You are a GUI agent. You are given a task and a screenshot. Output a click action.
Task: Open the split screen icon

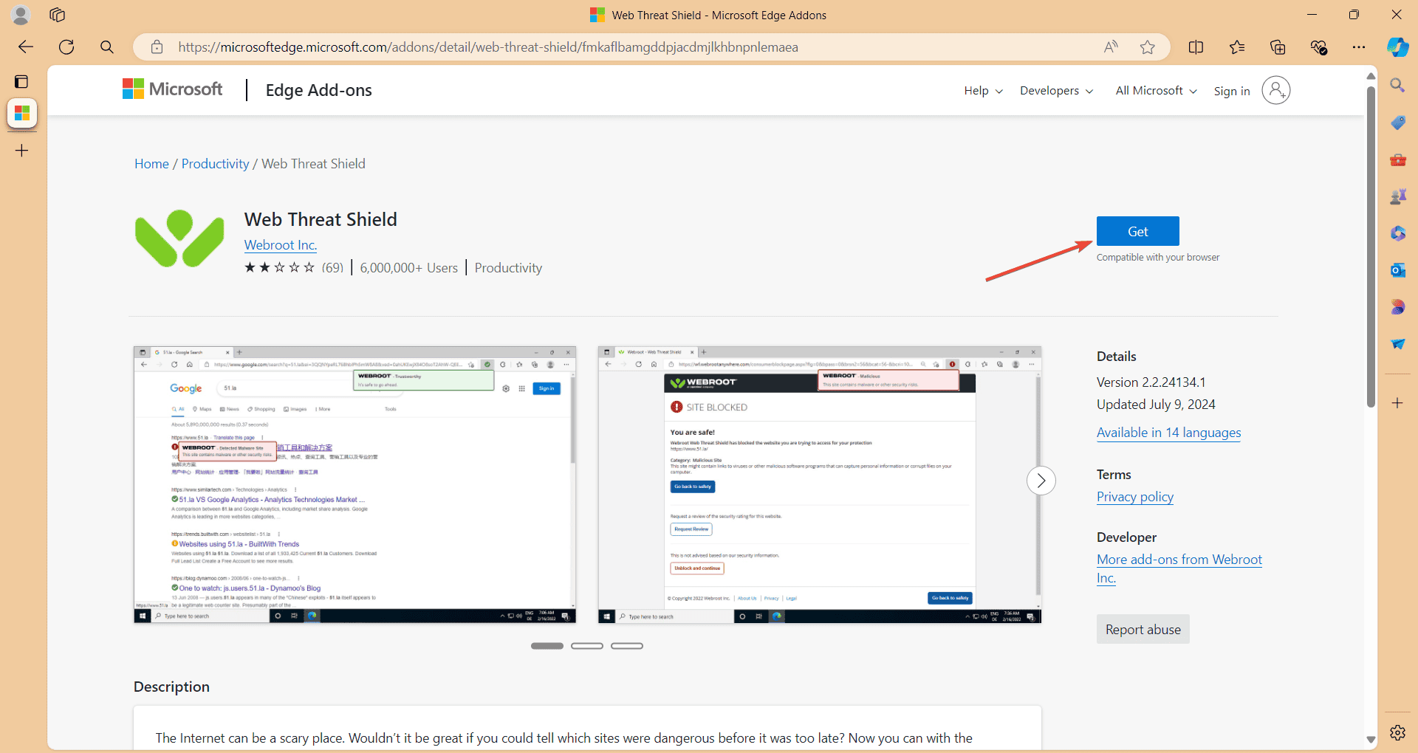[1196, 47]
